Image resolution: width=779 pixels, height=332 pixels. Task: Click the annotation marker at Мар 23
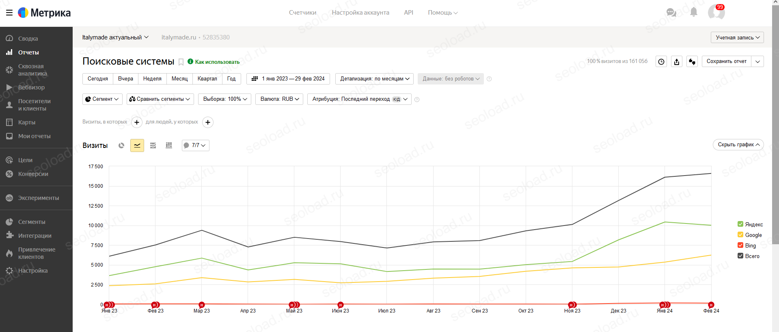click(202, 305)
